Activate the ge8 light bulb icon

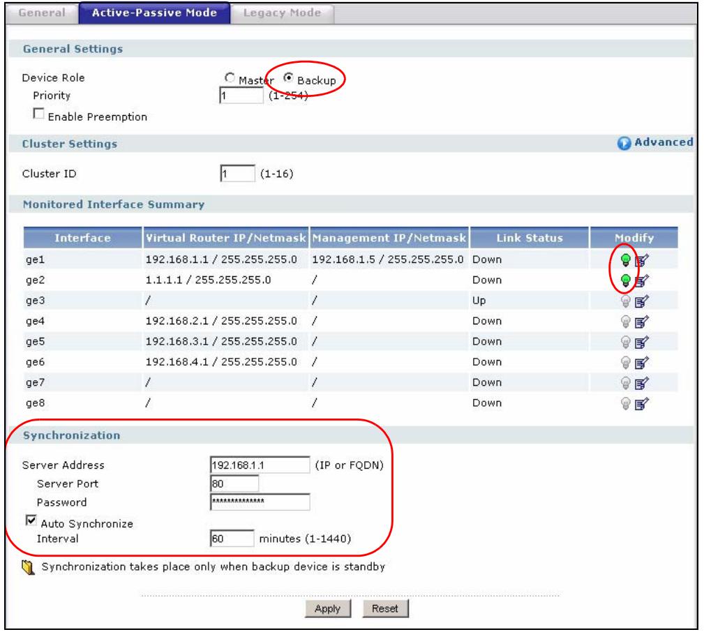coord(625,404)
